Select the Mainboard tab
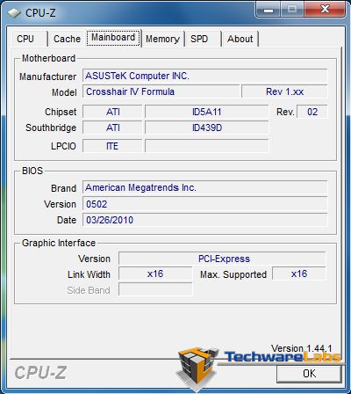This screenshot has height=394, width=351. click(x=113, y=38)
